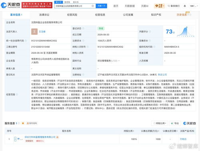Click the green 存续 status badge
Screen dimensions: 200x151
tap(101, 28)
